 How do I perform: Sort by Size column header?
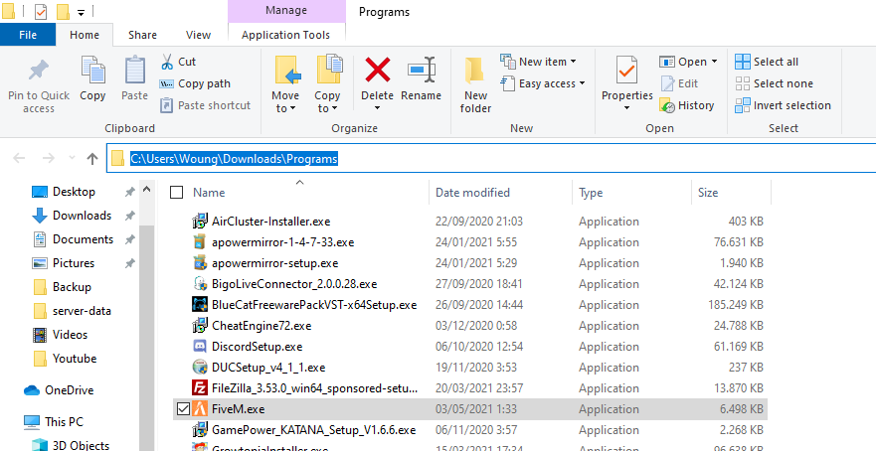[708, 193]
